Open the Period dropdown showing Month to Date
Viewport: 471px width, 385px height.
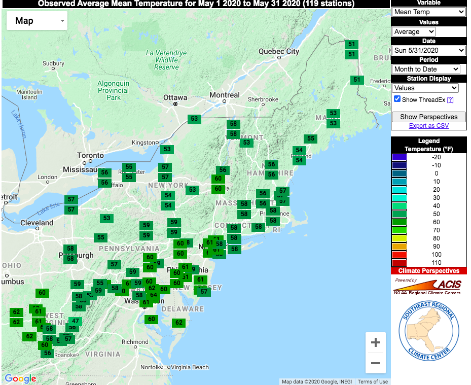426,69
